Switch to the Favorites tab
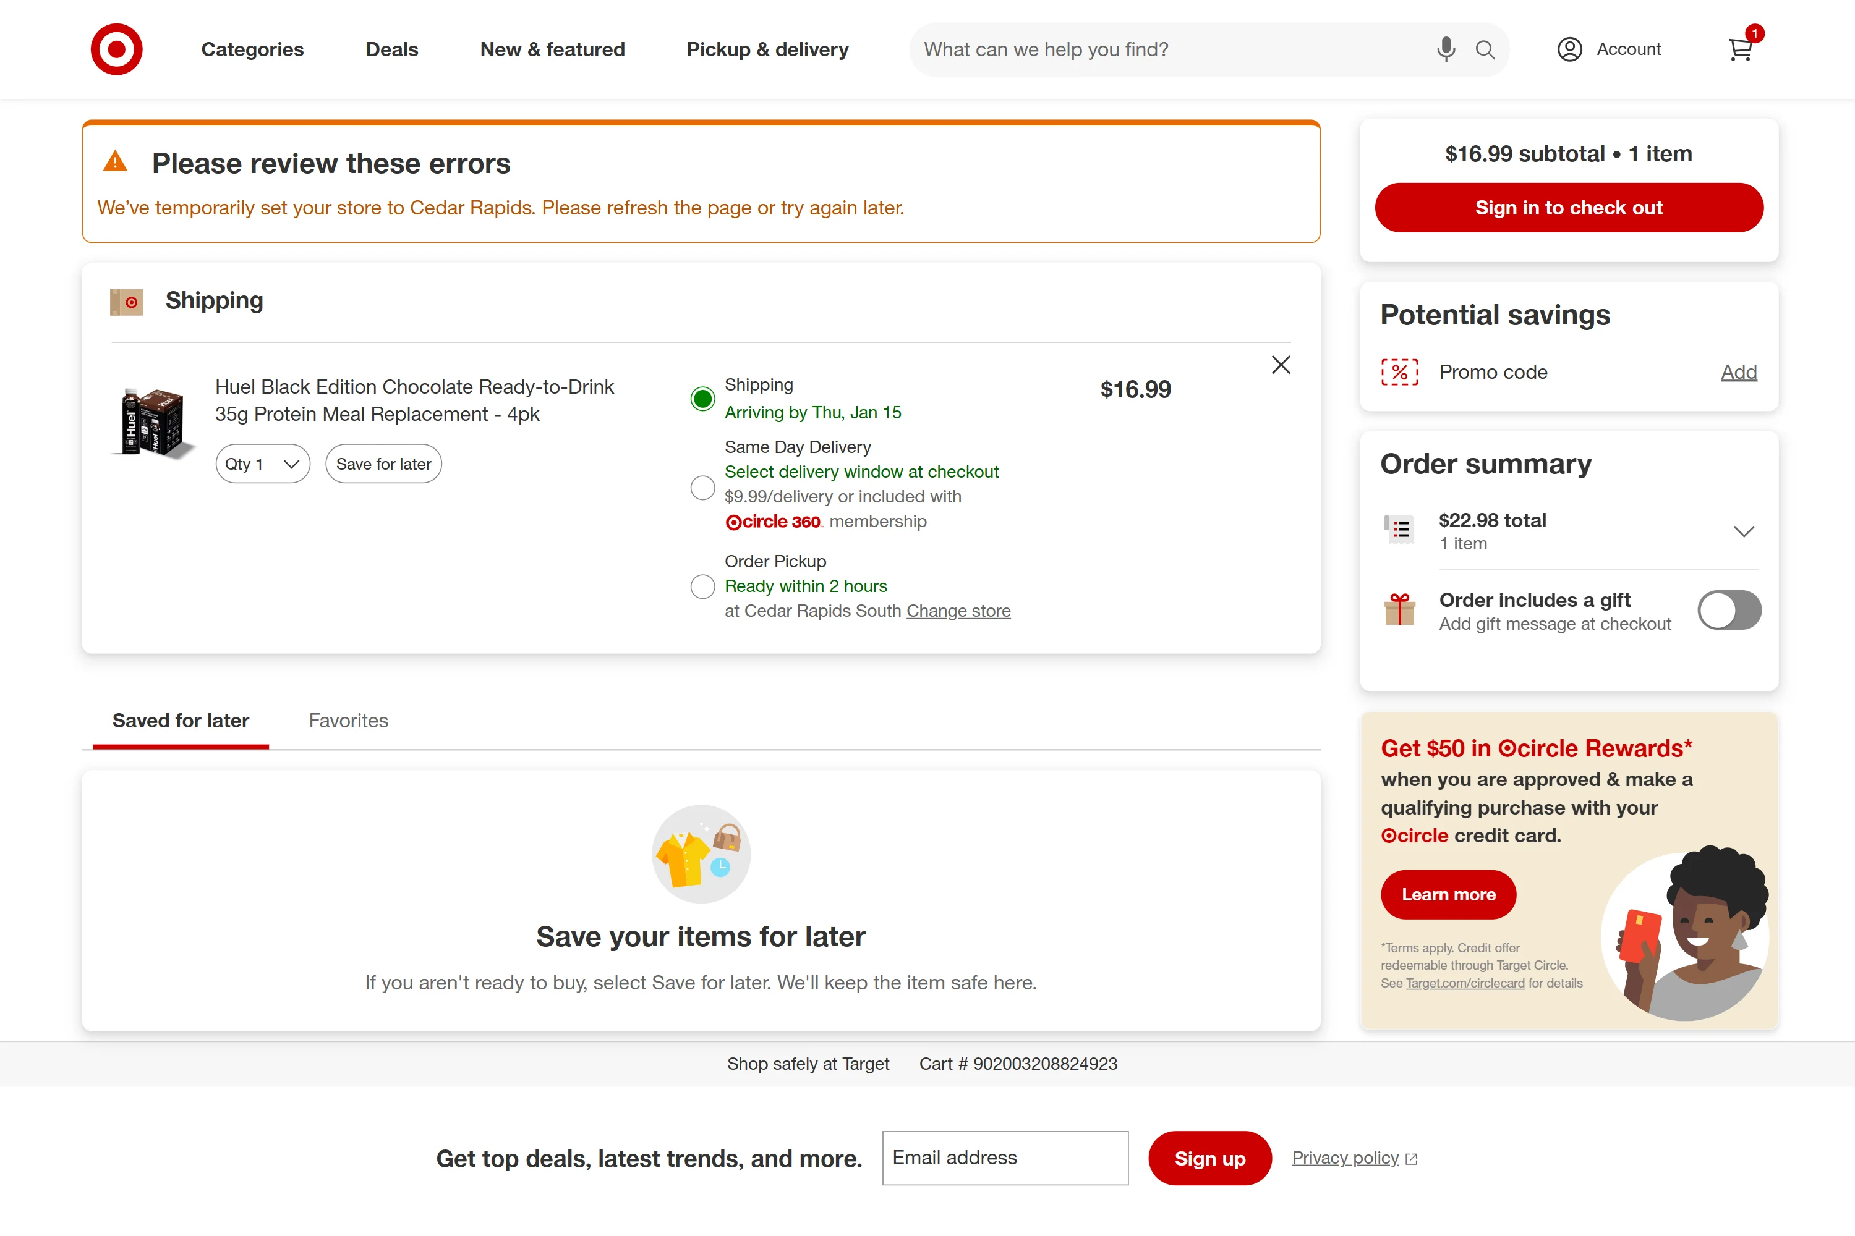 pos(348,721)
